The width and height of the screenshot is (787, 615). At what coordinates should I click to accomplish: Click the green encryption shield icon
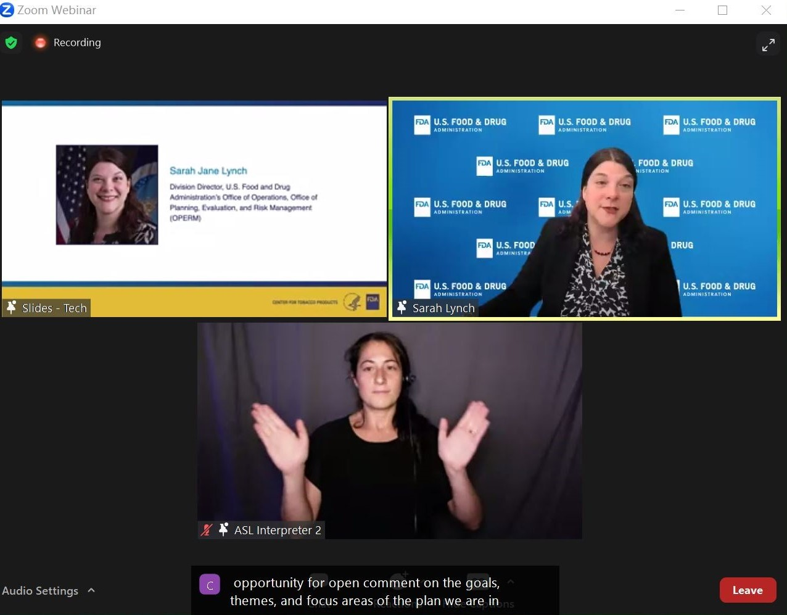(x=11, y=43)
